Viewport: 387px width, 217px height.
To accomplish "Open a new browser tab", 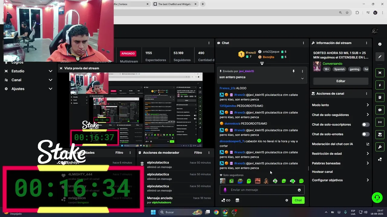I will point(203,4).
